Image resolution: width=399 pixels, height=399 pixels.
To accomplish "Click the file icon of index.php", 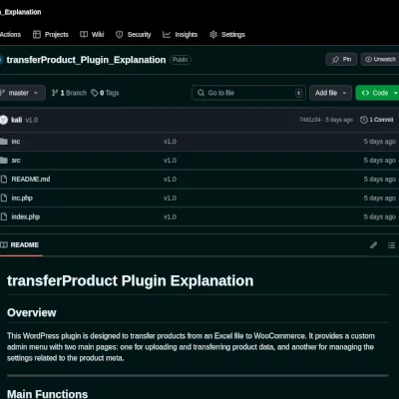I will click(4, 216).
